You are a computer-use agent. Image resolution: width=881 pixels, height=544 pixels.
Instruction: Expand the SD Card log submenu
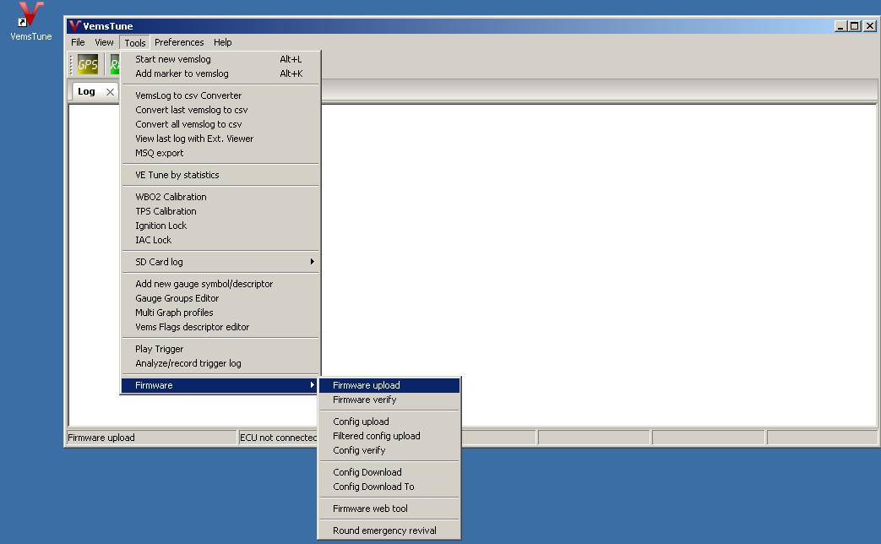pyautogui.click(x=220, y=262)
